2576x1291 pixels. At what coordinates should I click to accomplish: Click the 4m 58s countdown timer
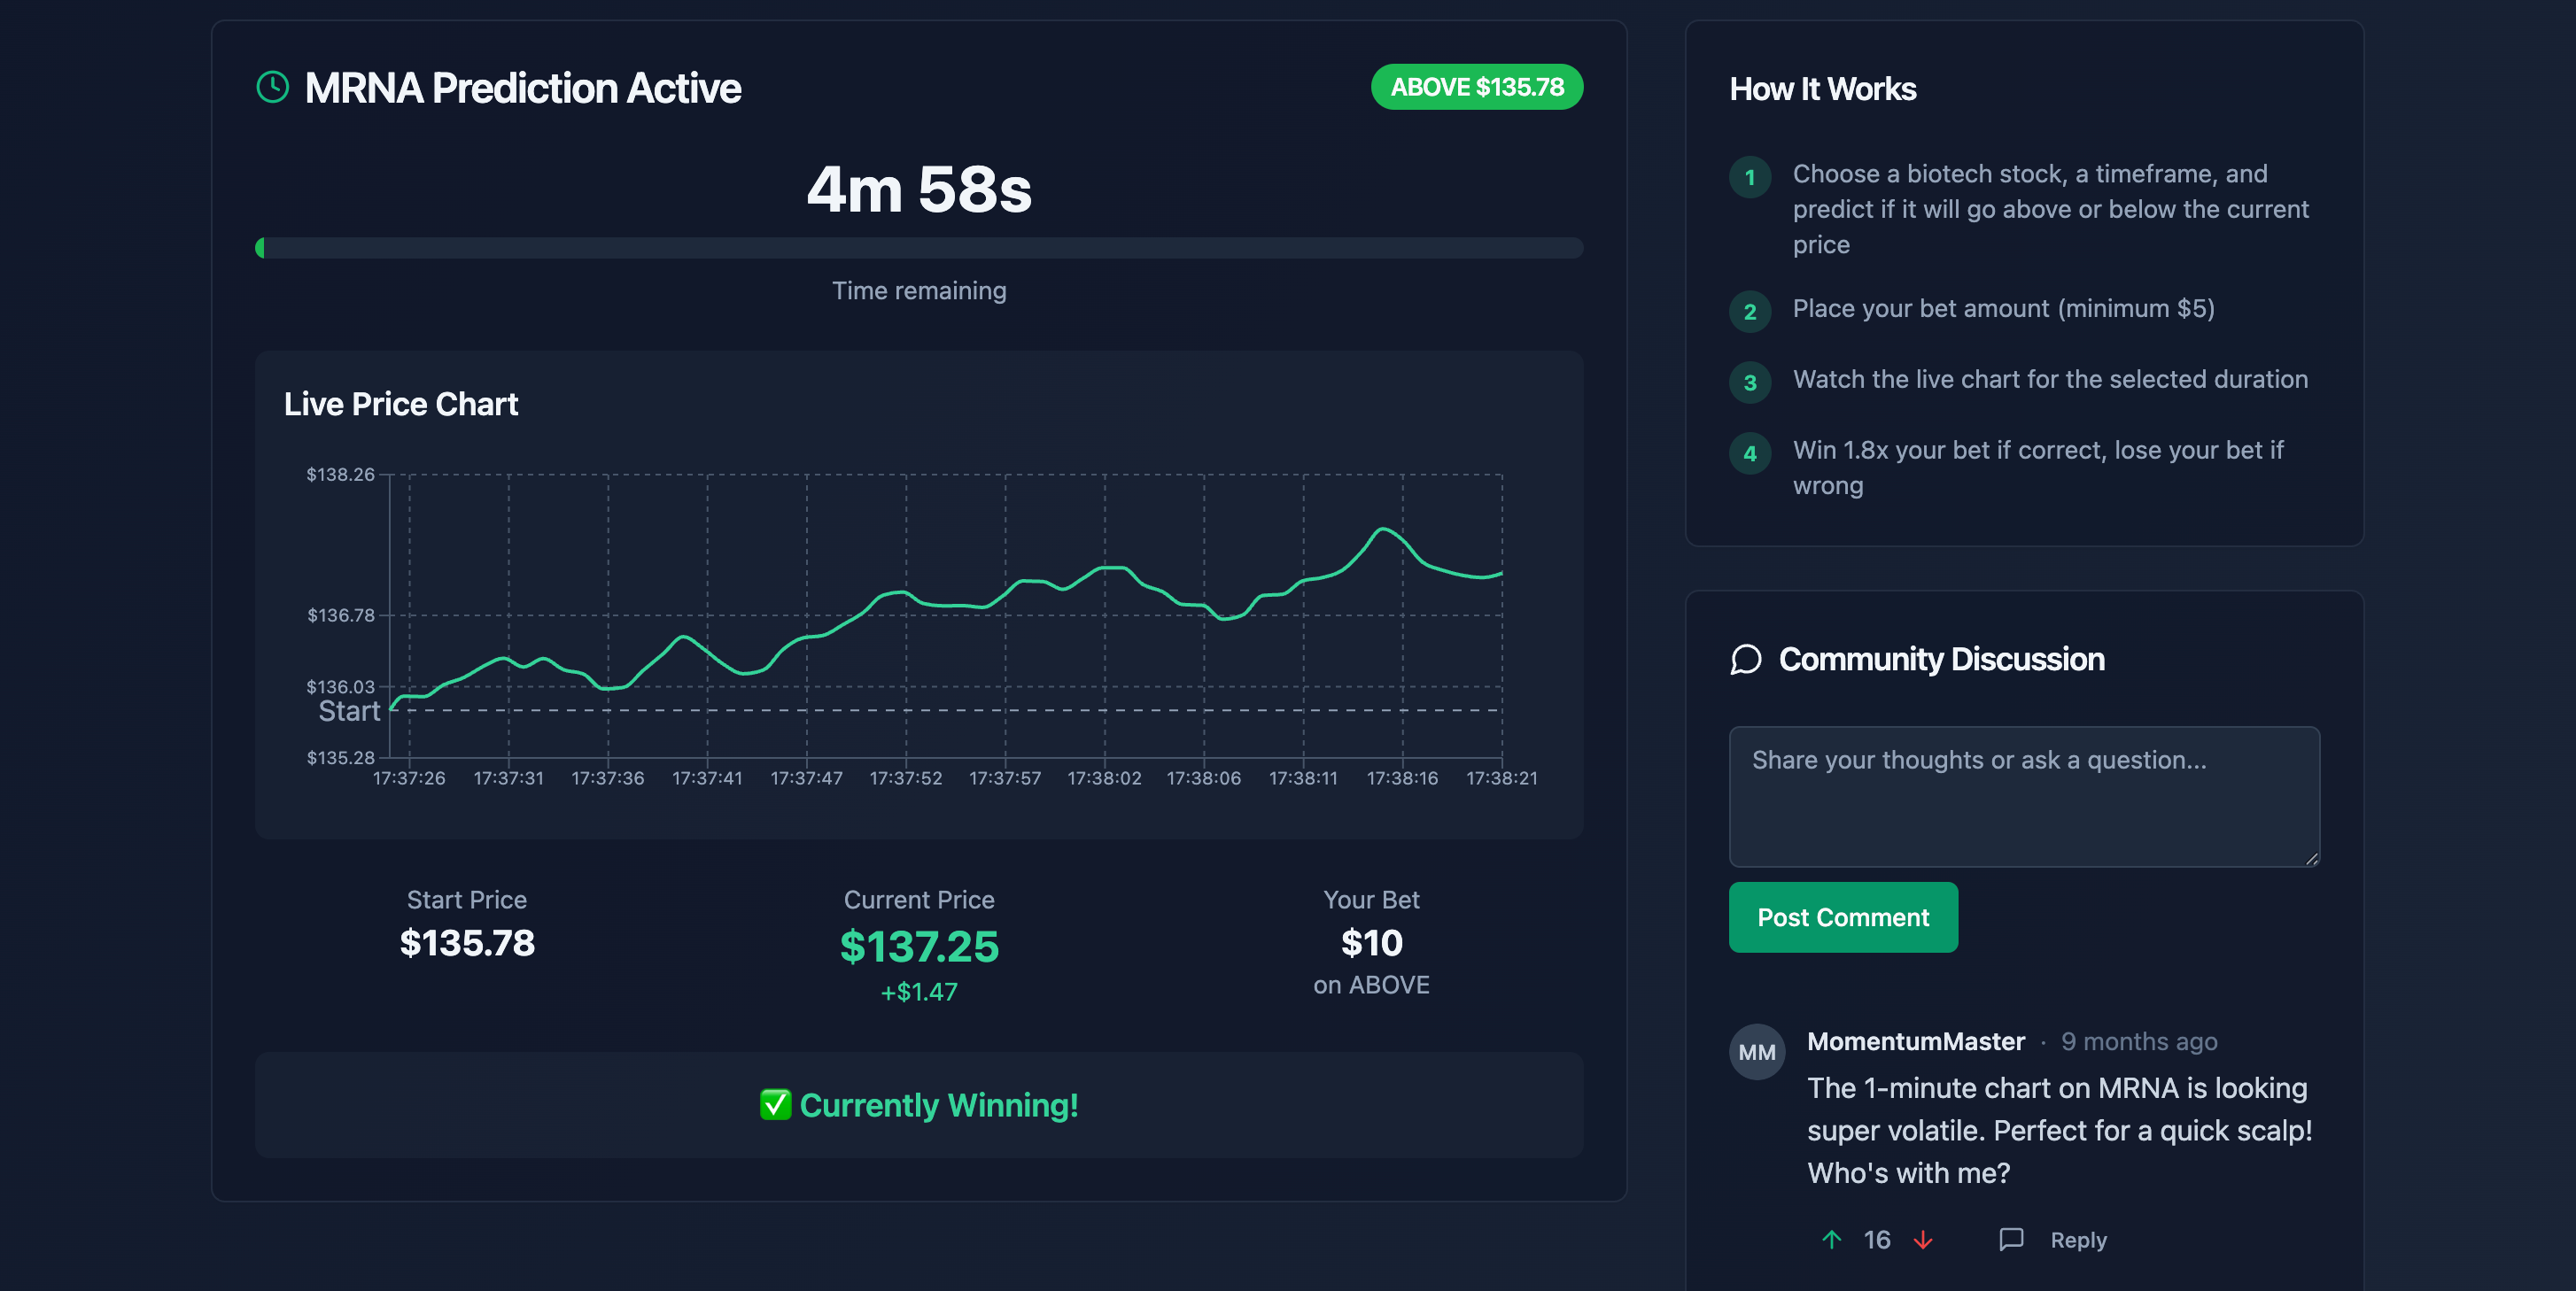pos(918,189)
